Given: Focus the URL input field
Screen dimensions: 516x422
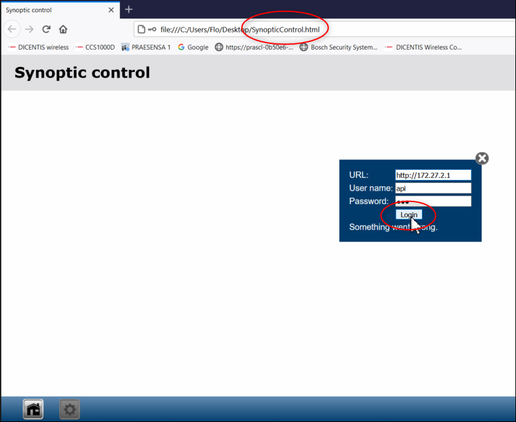Looking at the screenshot, I should click(x=433, y=175).
